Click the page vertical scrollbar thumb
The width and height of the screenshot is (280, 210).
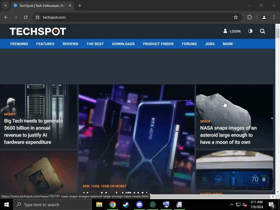pyautogui.click(x=278, y=33)
